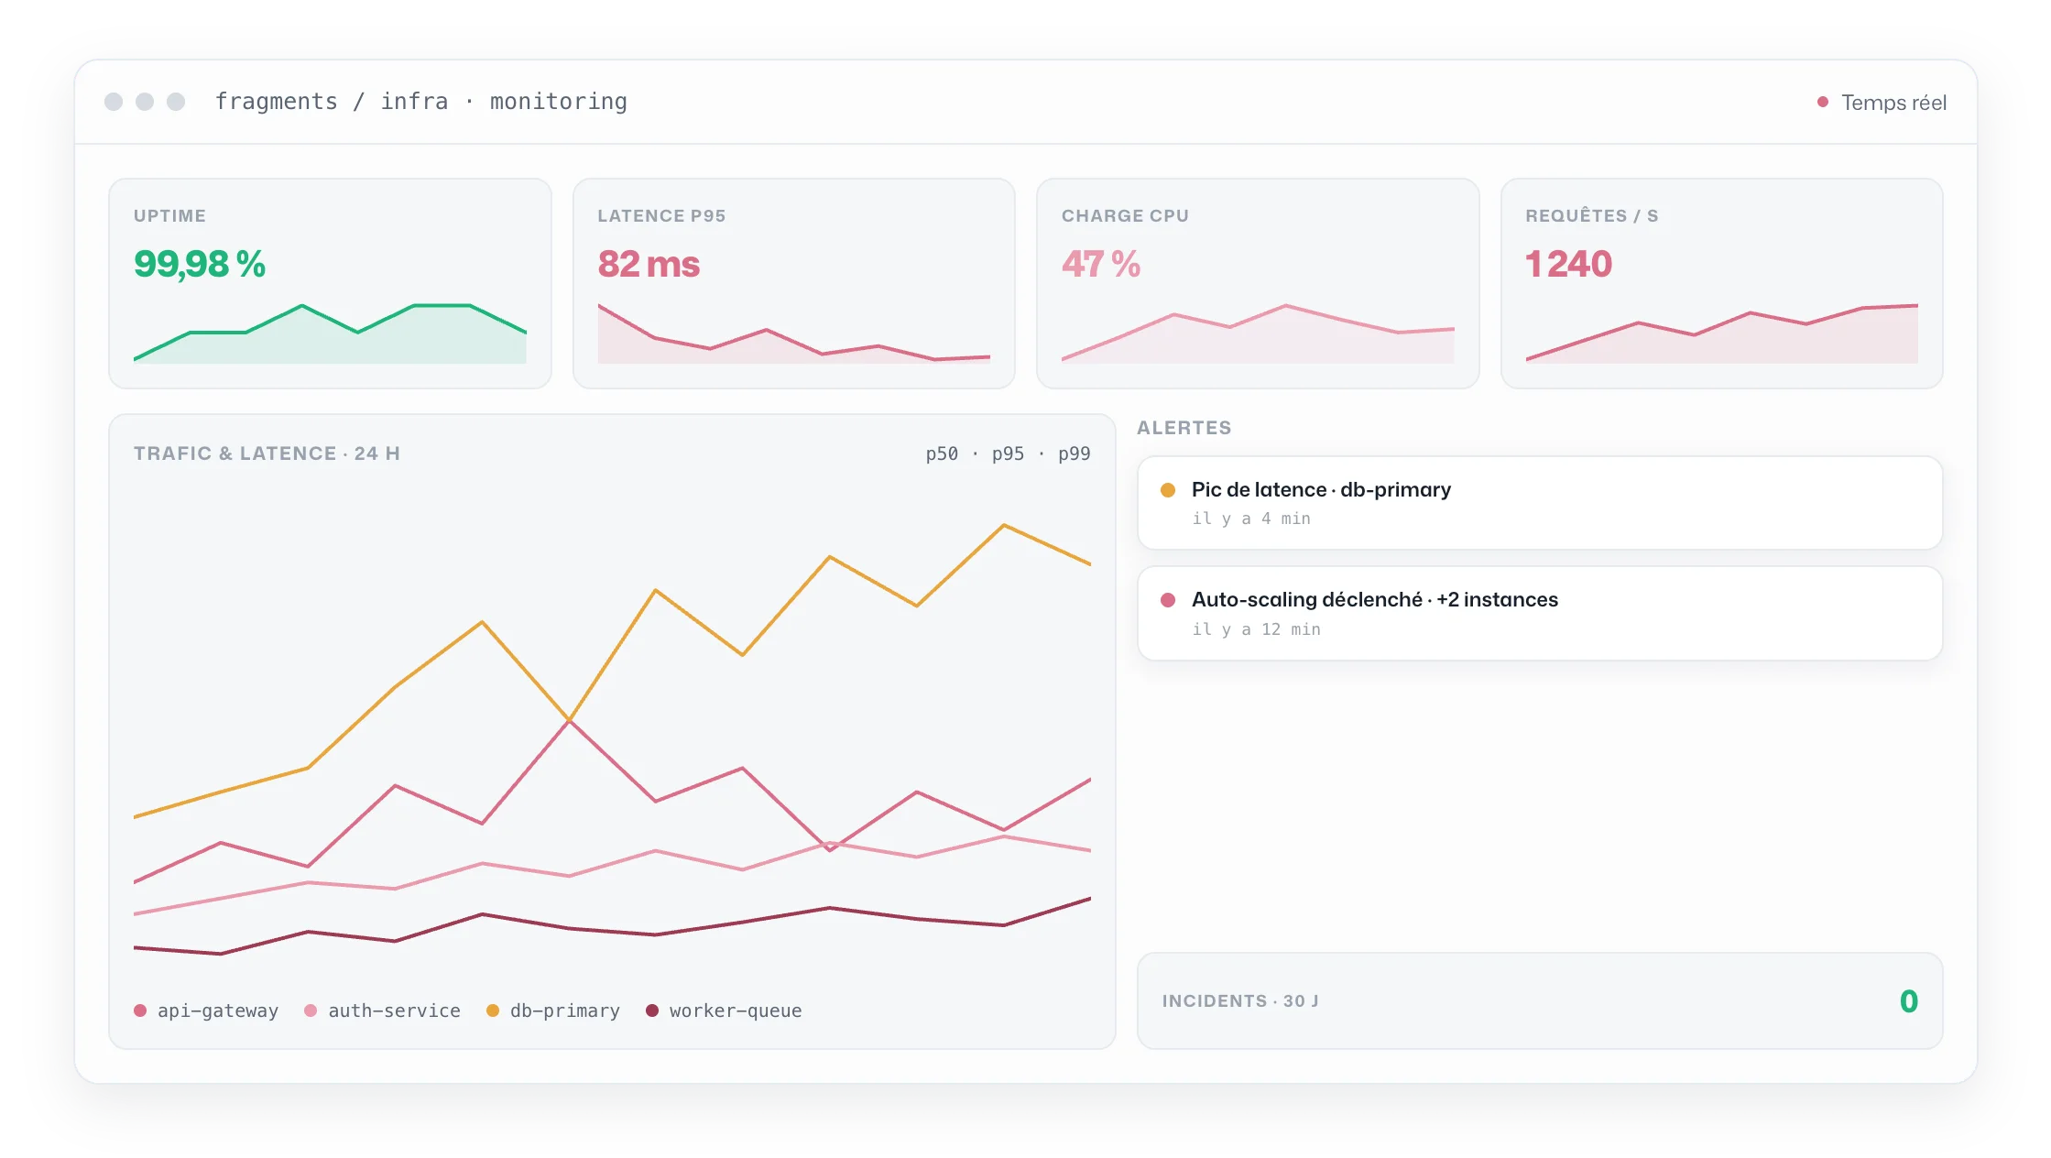This screenshot has height=1158, width=2051.
Task: Select the p99 percentile label
Action: pyautogui.click(x=1074, y=453)
